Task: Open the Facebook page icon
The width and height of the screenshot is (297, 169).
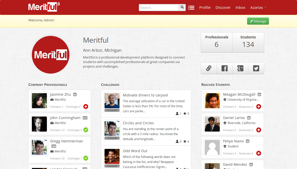Action: [225, 68]
